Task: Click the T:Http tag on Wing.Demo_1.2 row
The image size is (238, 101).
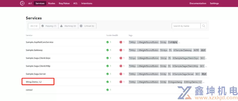Action: point(132,82)
